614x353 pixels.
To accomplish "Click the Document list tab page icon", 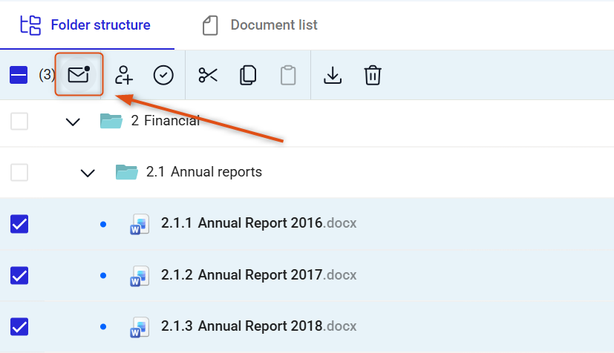I will (210, 25).
